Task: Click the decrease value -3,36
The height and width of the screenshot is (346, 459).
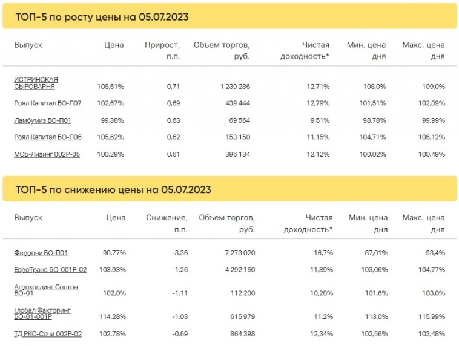Action: click(x=176, y=252)
